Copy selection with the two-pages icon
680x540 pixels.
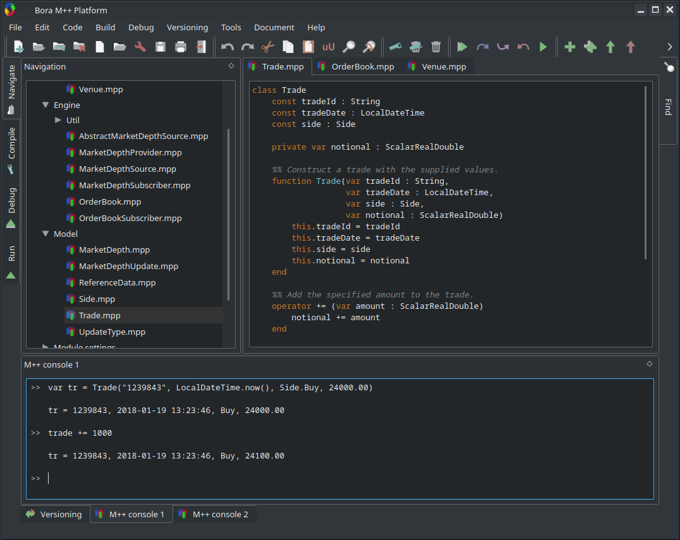tap(288, 47)
